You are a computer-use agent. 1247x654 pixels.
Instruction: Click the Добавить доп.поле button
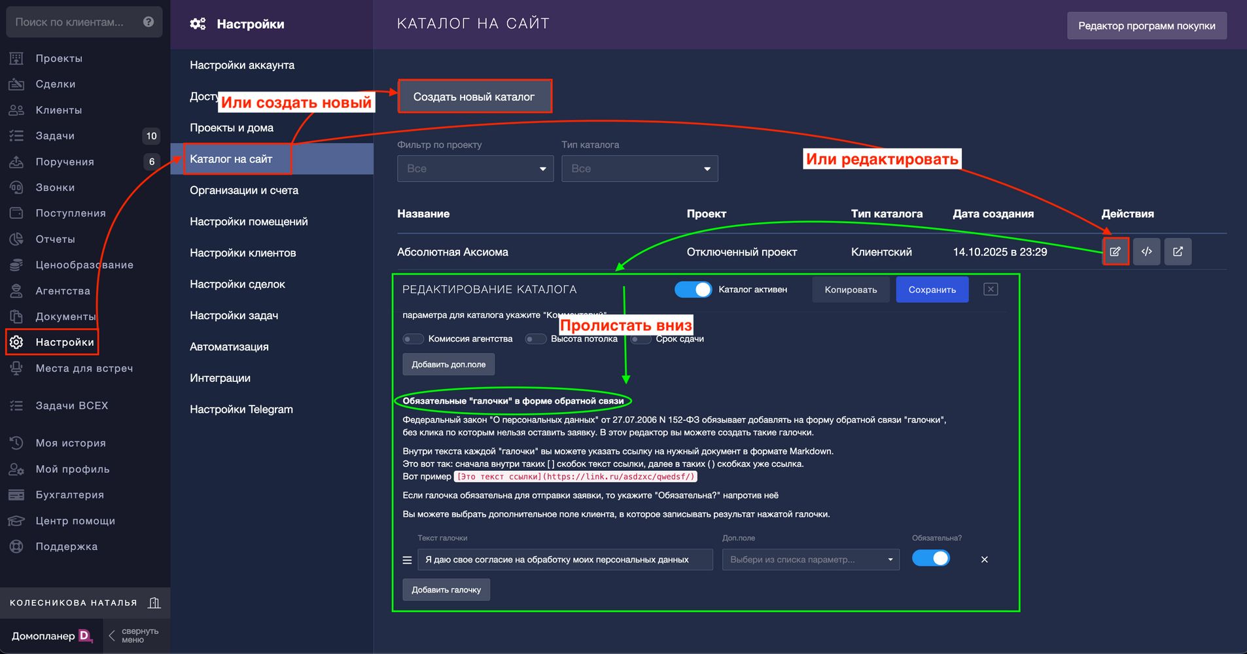point(449,364)
